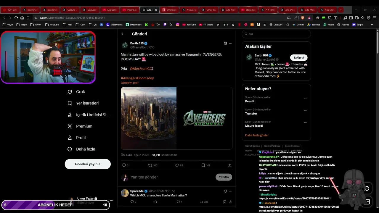
Task: Click the Gönderi yayınla button
Action: click(88, 164)
